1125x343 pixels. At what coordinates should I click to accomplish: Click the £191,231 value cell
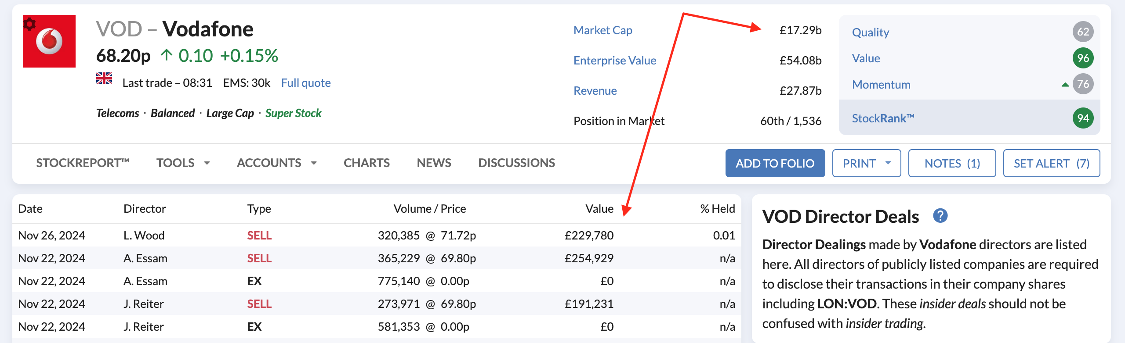pyautogui.click(x=589, y=304)
